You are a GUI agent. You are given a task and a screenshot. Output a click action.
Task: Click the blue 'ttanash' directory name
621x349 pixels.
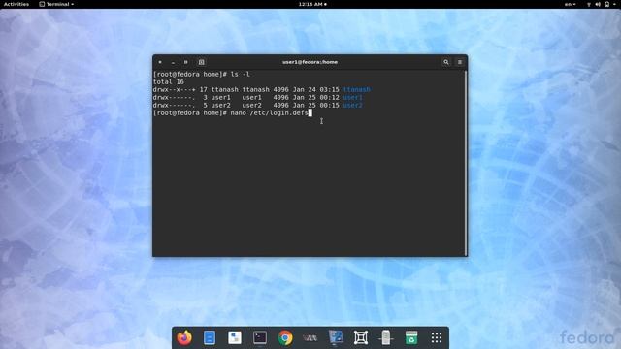[357, 90]
